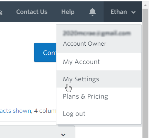
Task: Open the notifications bell icon
Action: [93, 12]
